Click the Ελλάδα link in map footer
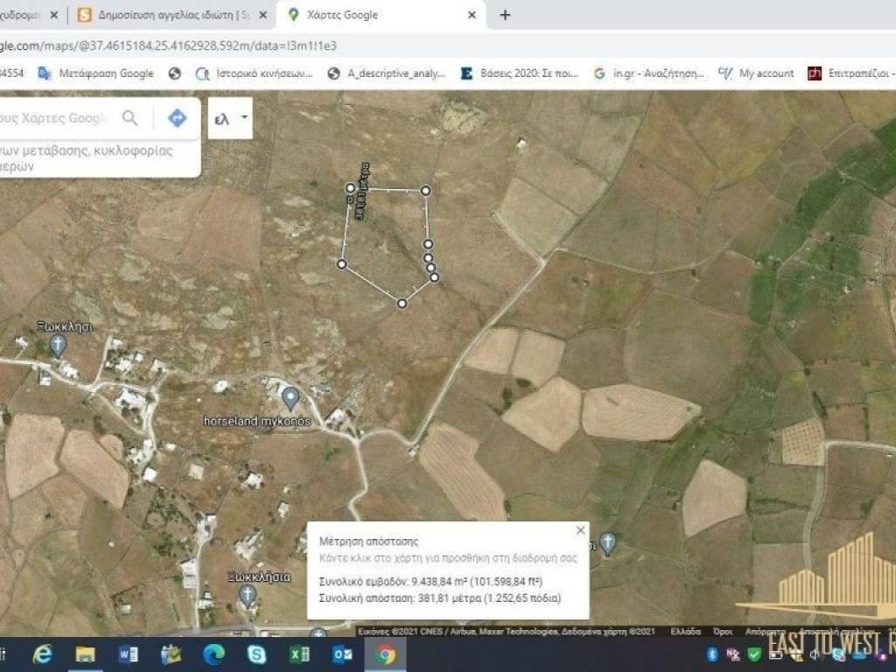The width and height of the screenshot is (896, 672). coord(685,631)
